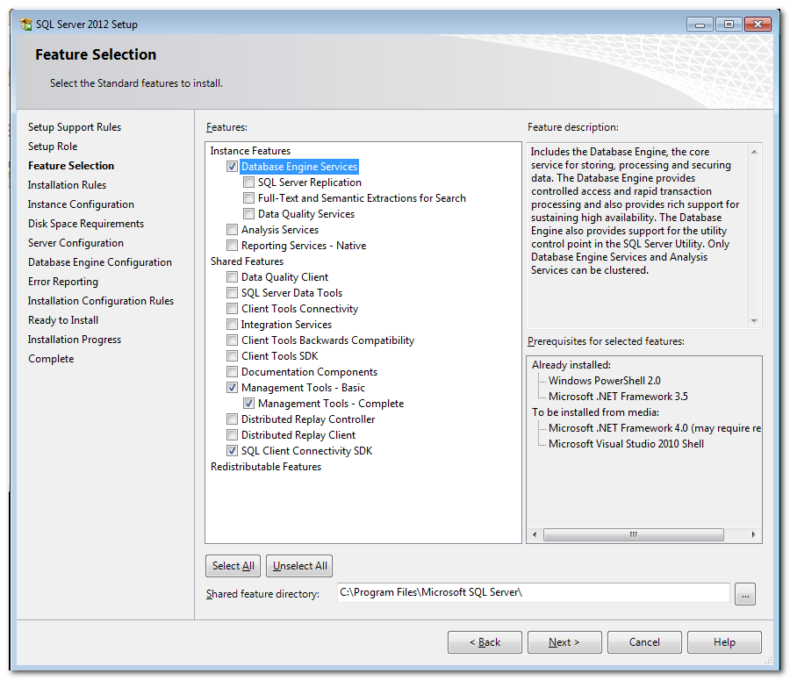Uncheck Management Tools - Complete
This screenshot has width=790, height=680.
pos(249,404)
